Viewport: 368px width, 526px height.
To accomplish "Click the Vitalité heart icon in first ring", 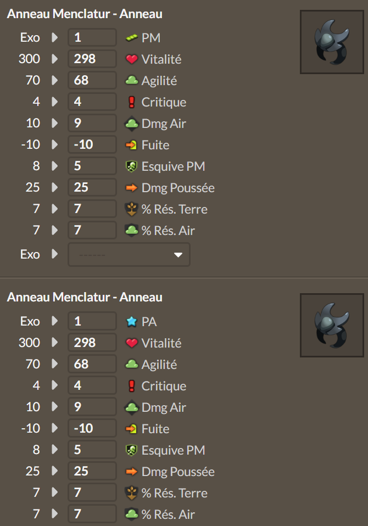I will (x=131, y=59).
